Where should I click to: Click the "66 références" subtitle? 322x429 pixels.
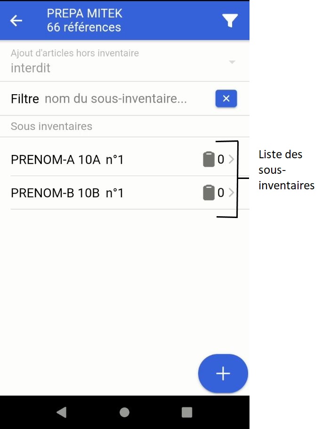84,27
